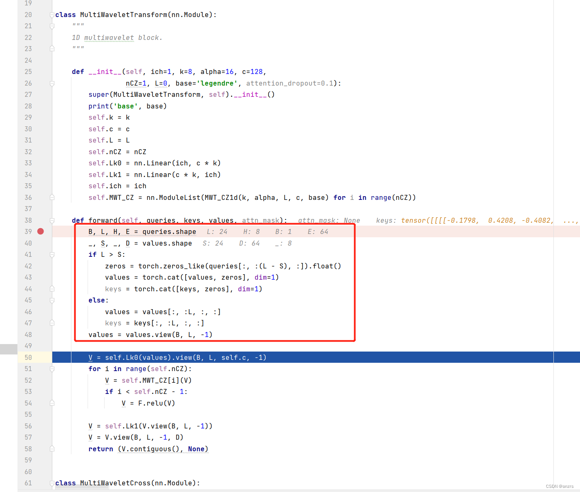Click the print('base', base) statement
The height and width of the screenshot is (492, 580).
127,106
